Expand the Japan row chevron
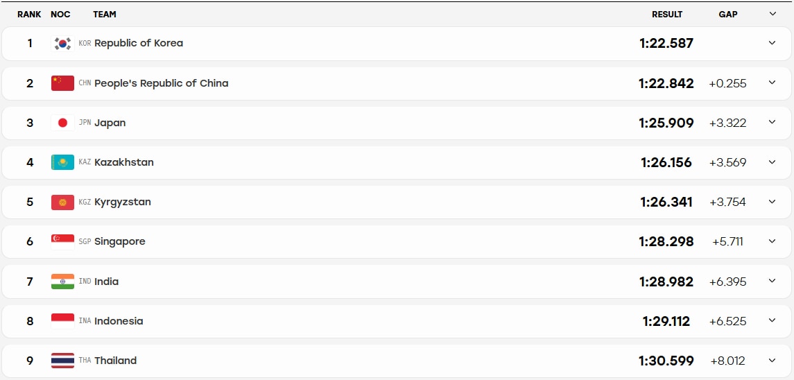The image size is (794, 380). [x=772, y=122]
